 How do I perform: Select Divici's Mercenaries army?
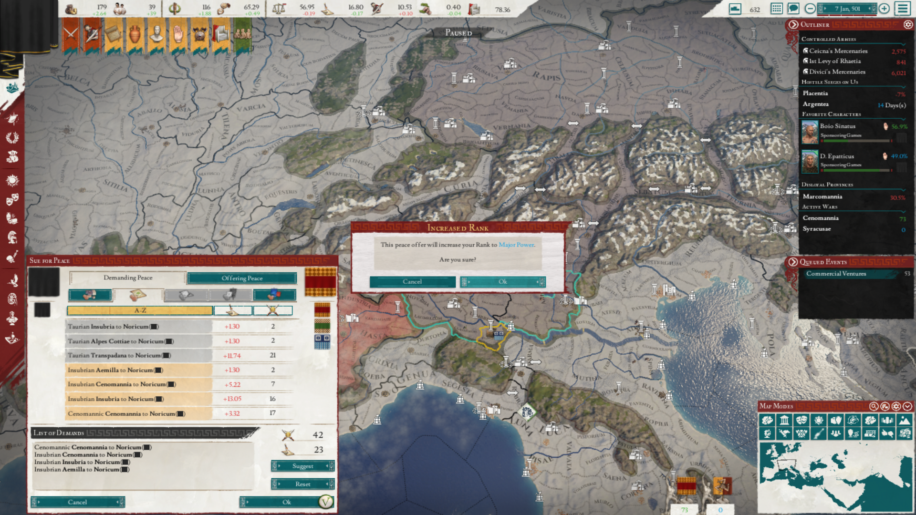854,72
